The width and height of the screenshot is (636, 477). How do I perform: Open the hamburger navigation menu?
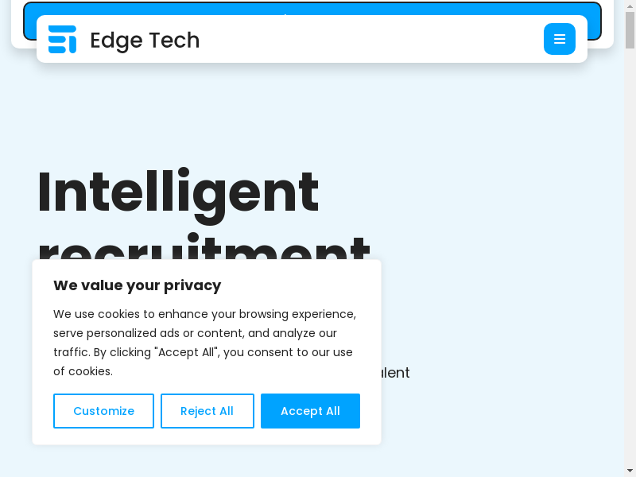tap(560, 39)
